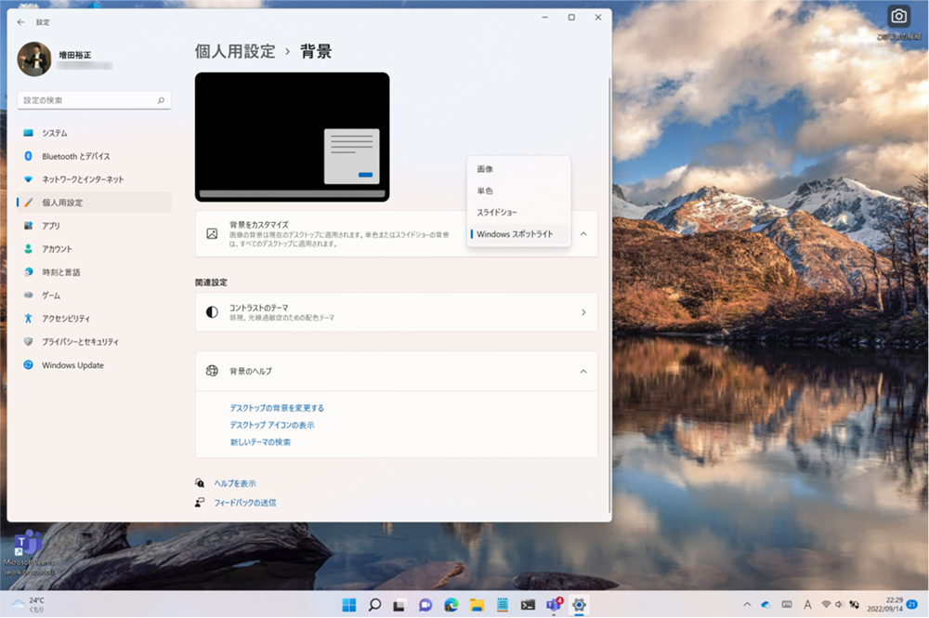Choose スライドショー from the background options

pos(497,213)
